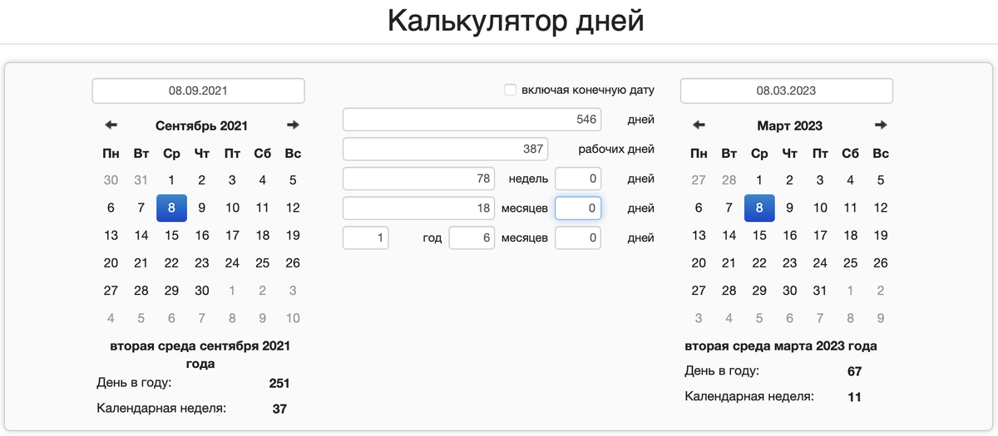Image resolution: width=998 pixels, height=436 pixels.
Task: Select March 15 in the 2023 calendar
Action: tap(759, 236)
